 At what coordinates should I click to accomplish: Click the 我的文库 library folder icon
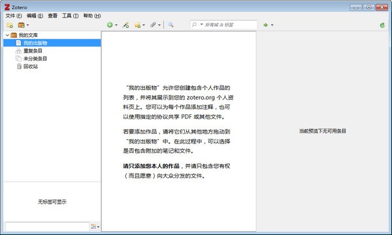14,35
